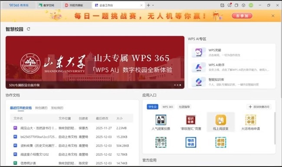Click the green spreadsheet icon of 信息统计表
The width and height of the screenshot is (282, 167).
pyautogui.click(x=15, y=163)
